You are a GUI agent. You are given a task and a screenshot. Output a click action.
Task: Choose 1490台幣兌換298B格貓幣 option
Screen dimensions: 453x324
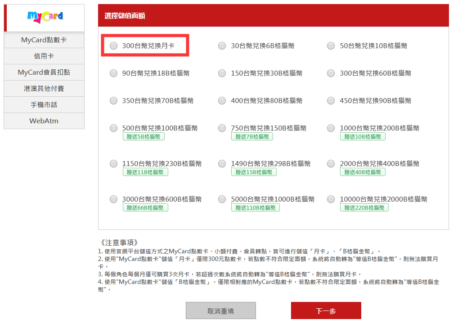222,164
